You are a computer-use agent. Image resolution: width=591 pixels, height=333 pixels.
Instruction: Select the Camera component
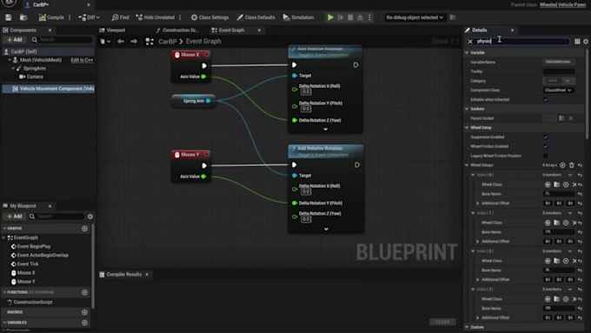pos(35,77)
